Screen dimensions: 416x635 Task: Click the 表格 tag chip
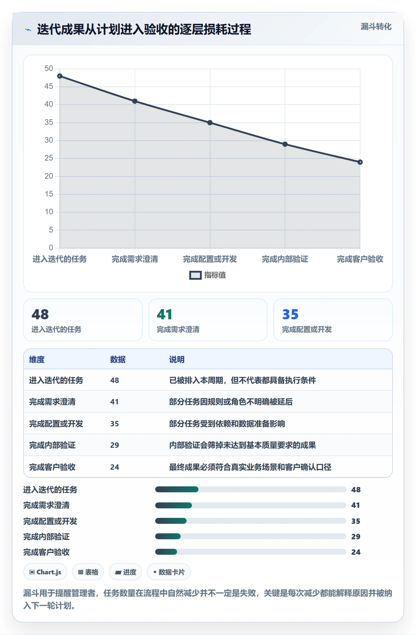pyautogui.click(x=88, y=572)
